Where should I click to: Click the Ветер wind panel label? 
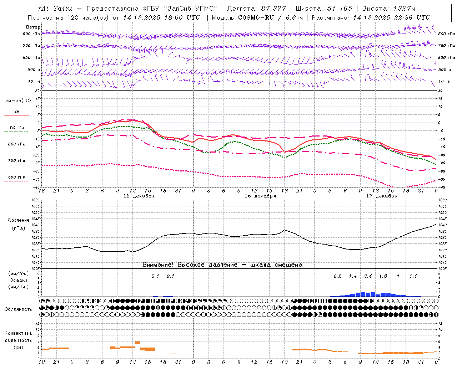point(33,27)
